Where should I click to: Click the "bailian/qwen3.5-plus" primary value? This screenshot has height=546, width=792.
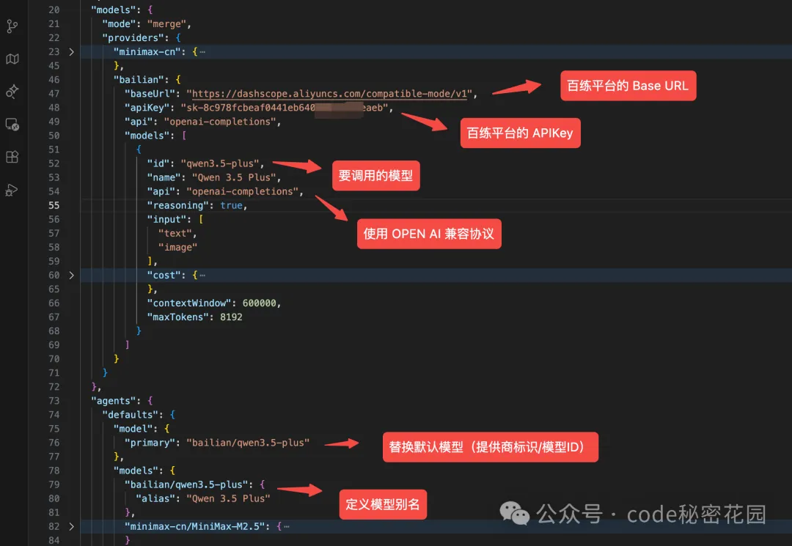(248, 443)
